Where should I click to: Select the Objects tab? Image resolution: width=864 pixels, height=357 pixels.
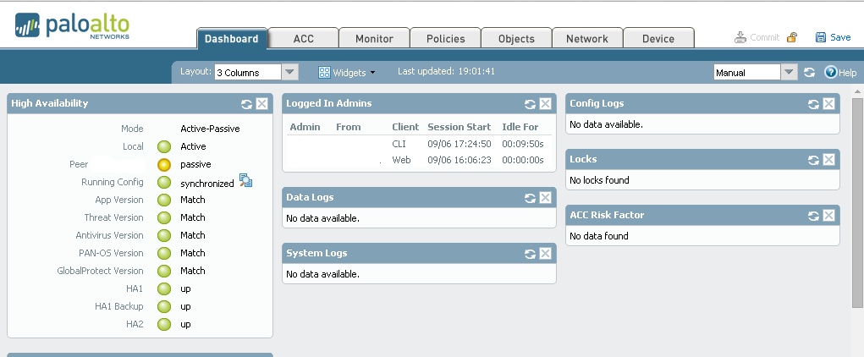point(516,39)
